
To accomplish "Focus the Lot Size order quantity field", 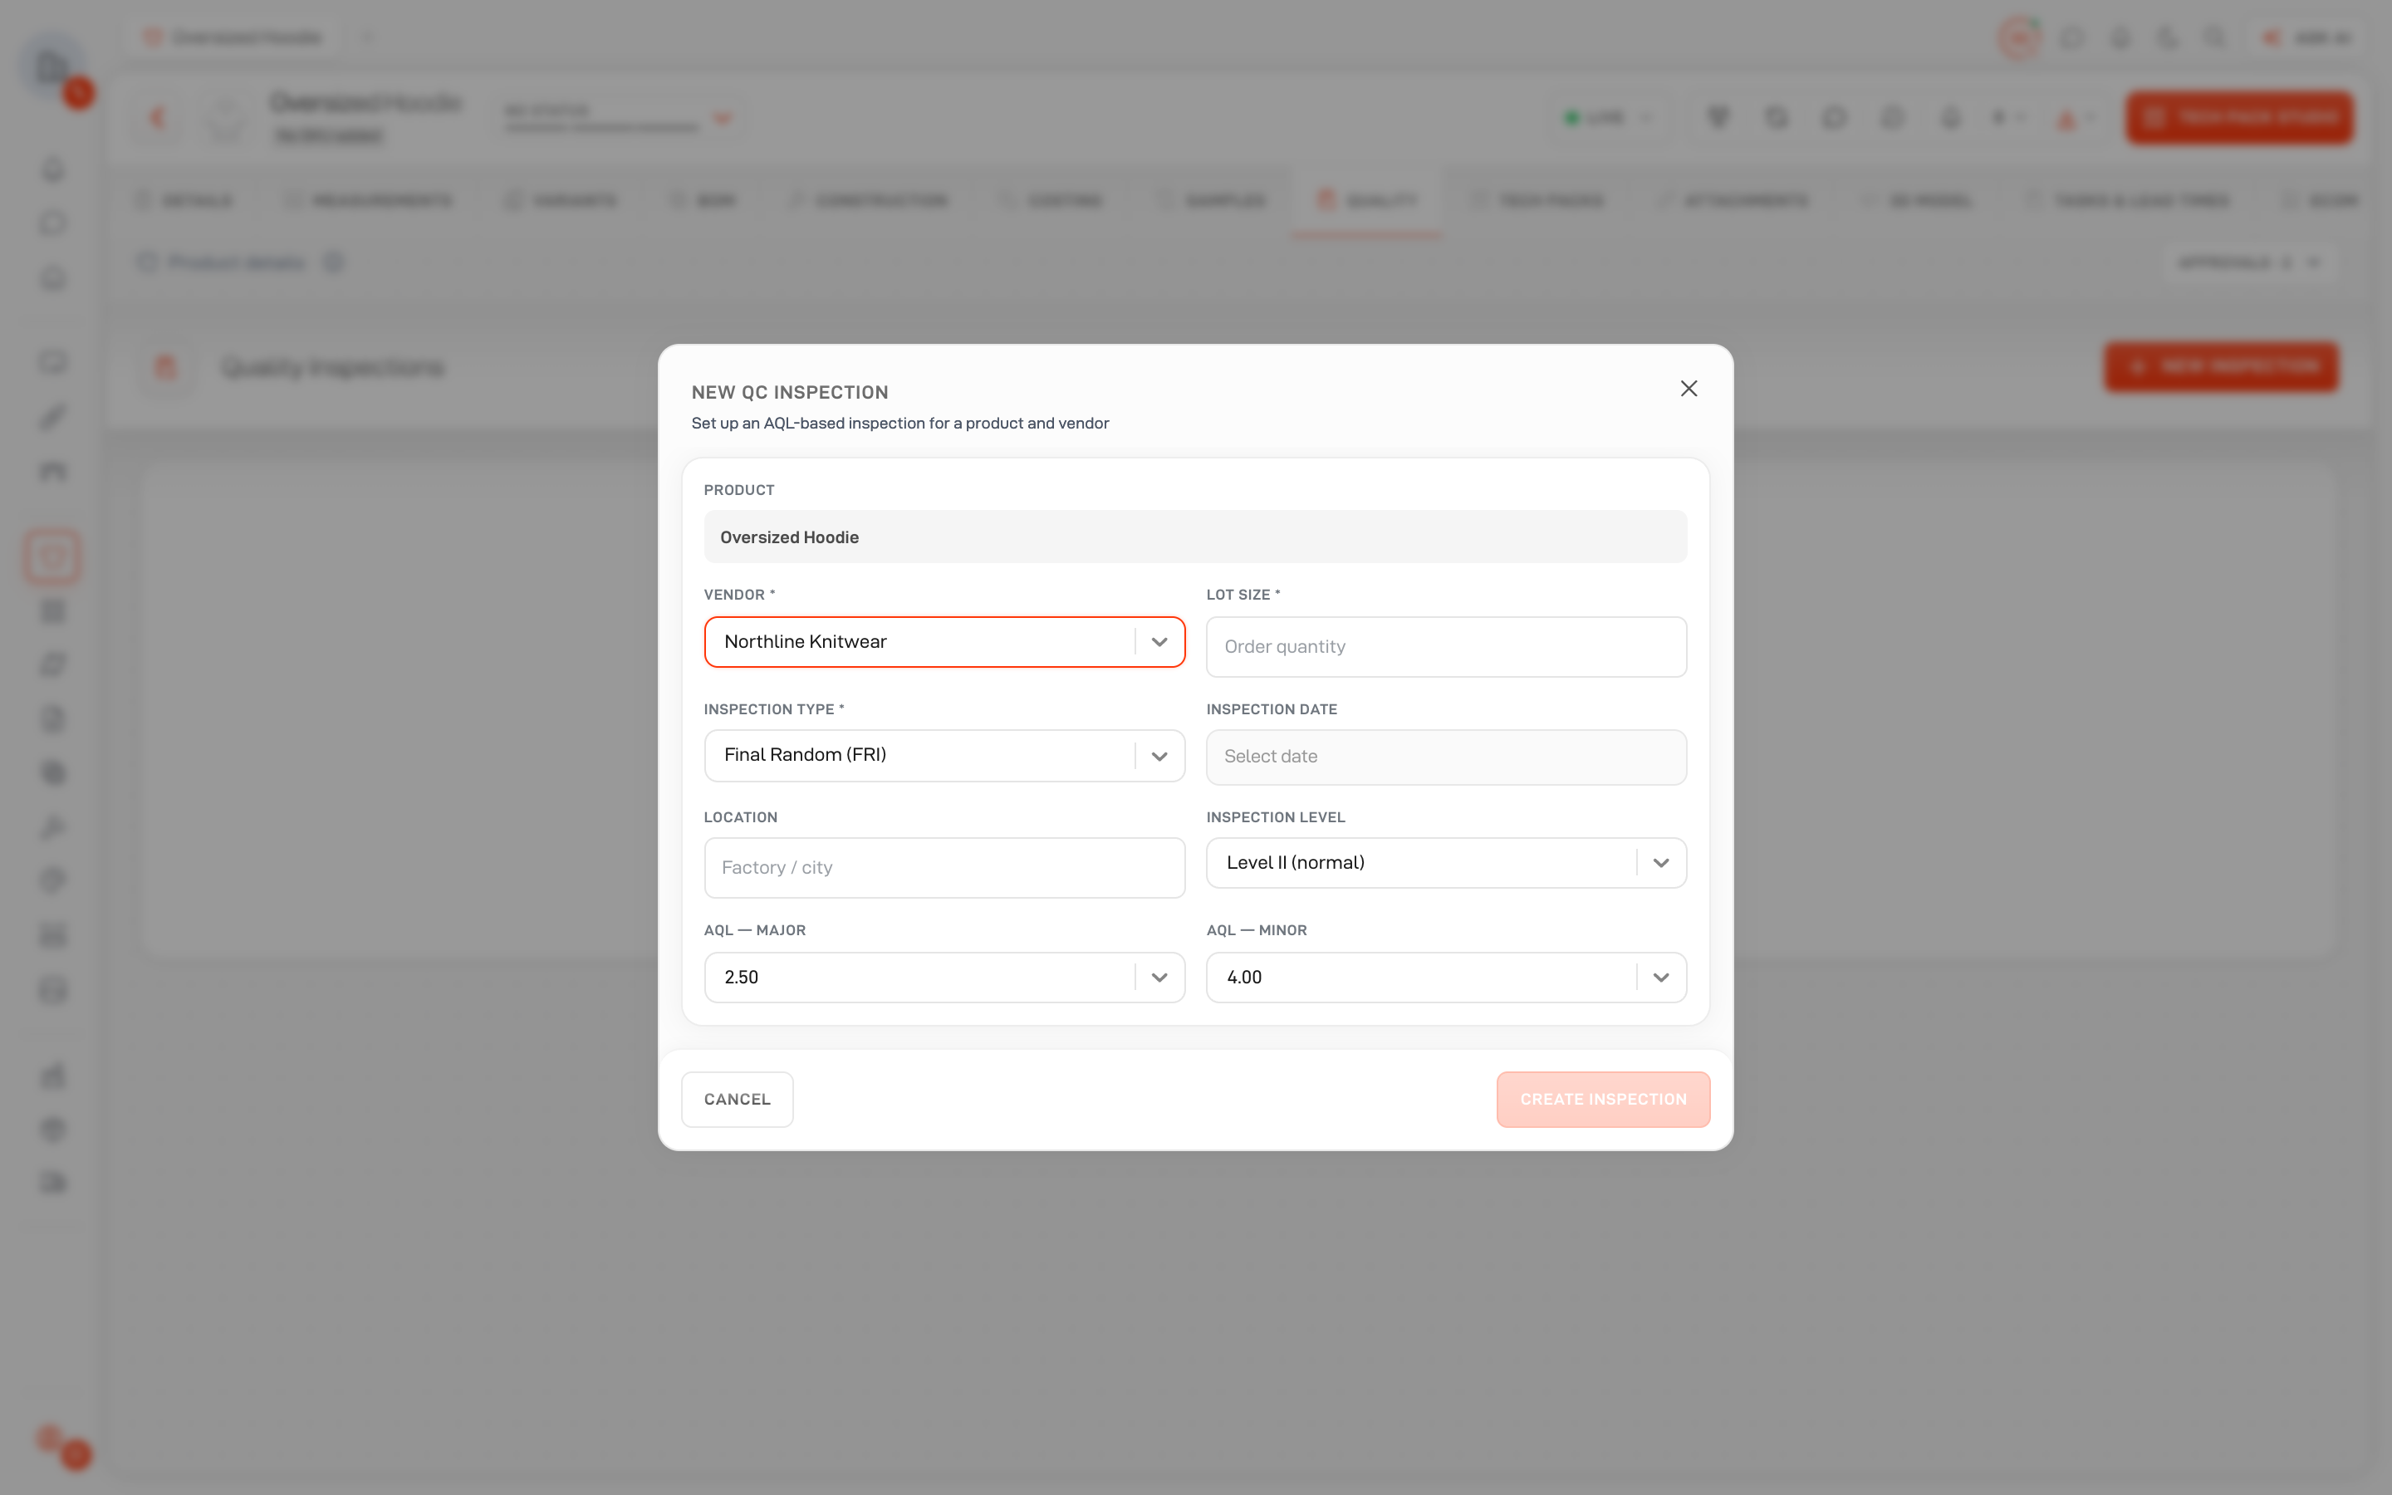I will [x=1446, y=647].
